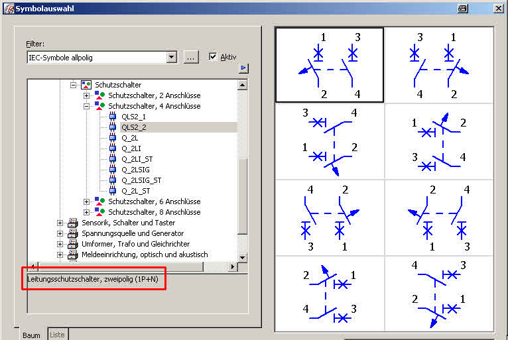
Task: Select Spannungsquelle und Generator label
Action: coord(133,233)
